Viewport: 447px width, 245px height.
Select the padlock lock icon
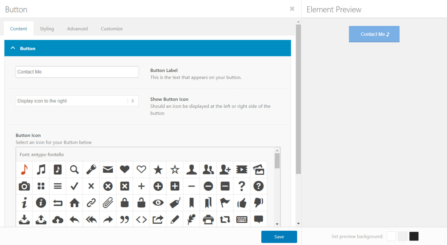point(124,203)
